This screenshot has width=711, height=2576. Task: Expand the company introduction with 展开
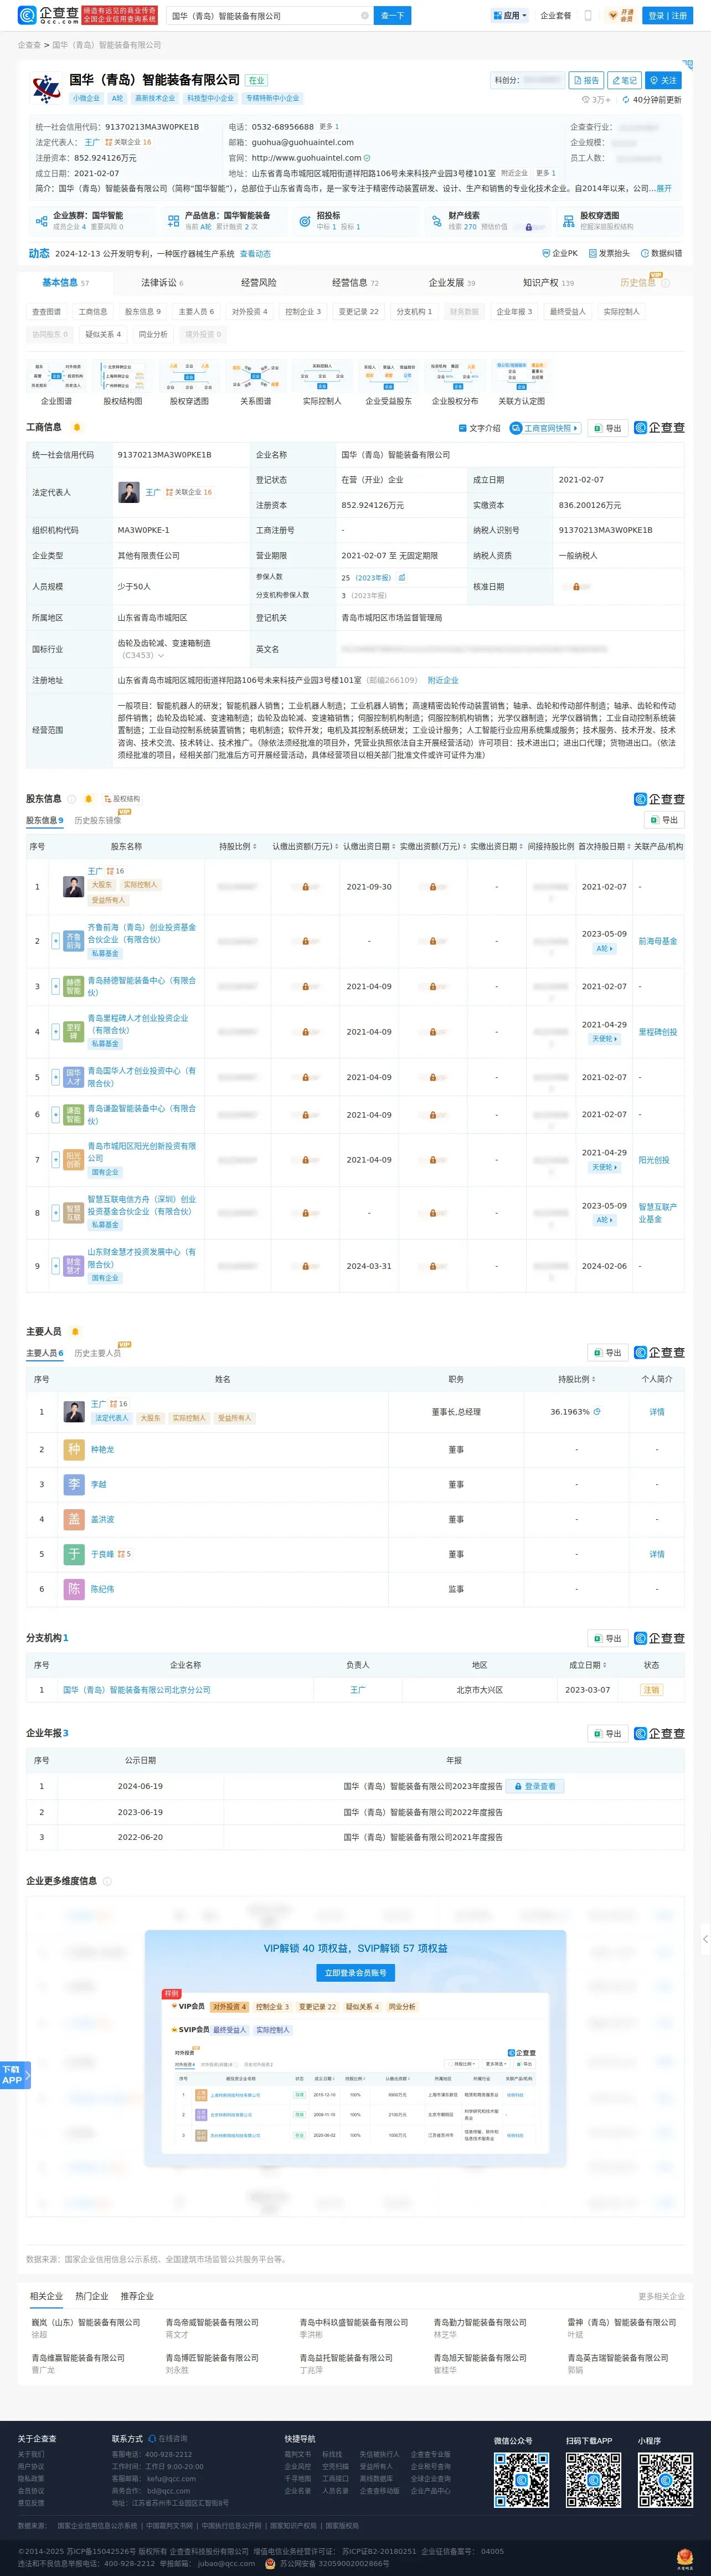coord(664,188)
